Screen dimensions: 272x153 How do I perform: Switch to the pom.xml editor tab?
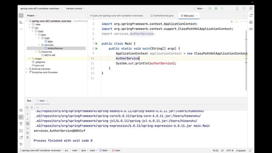pyautogui.click(x=116, y=16)
